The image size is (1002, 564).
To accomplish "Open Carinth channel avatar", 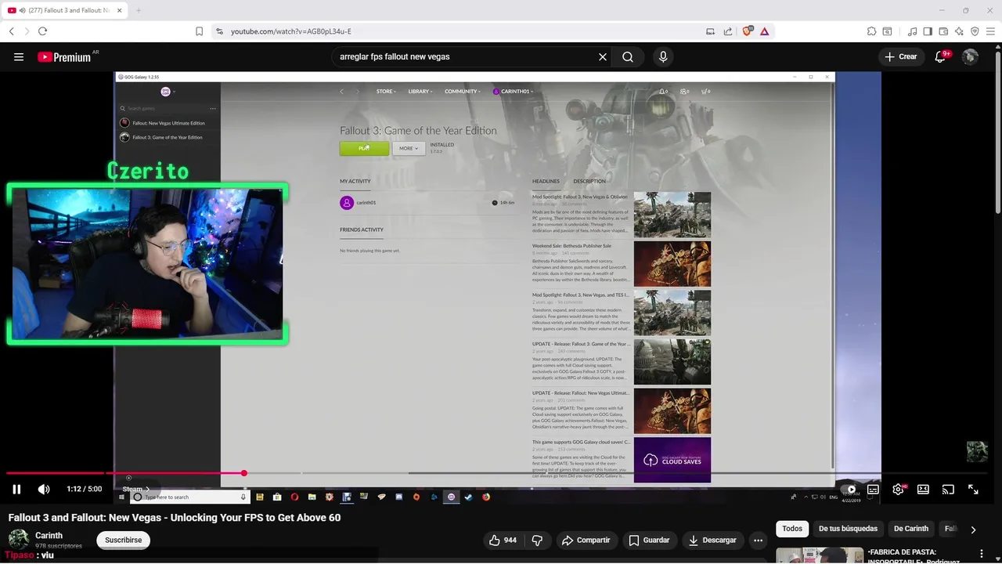I will pyautogui.click(x=19, y=540).
